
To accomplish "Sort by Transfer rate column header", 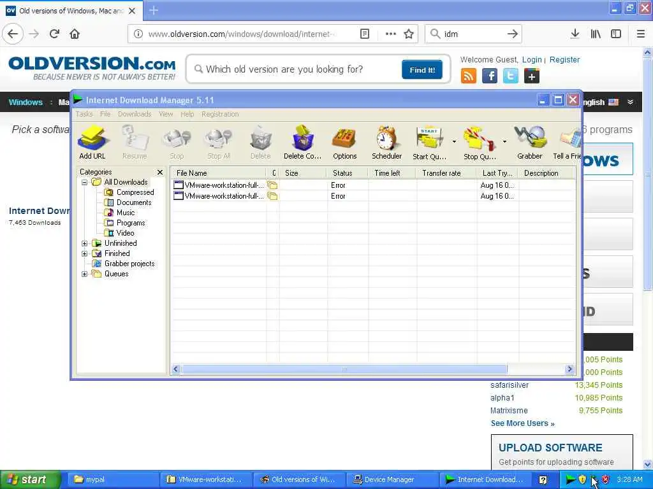I will [x=446, y=173].
